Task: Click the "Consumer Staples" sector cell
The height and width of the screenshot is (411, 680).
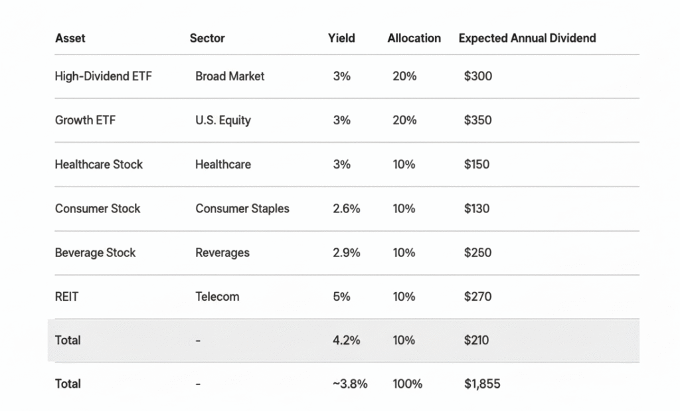Action: [x=242, y=208]
